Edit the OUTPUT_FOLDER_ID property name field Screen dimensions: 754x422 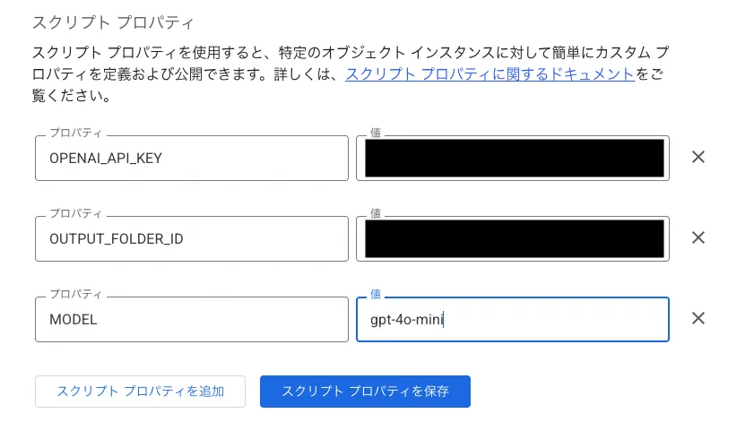tap(191, 239)
